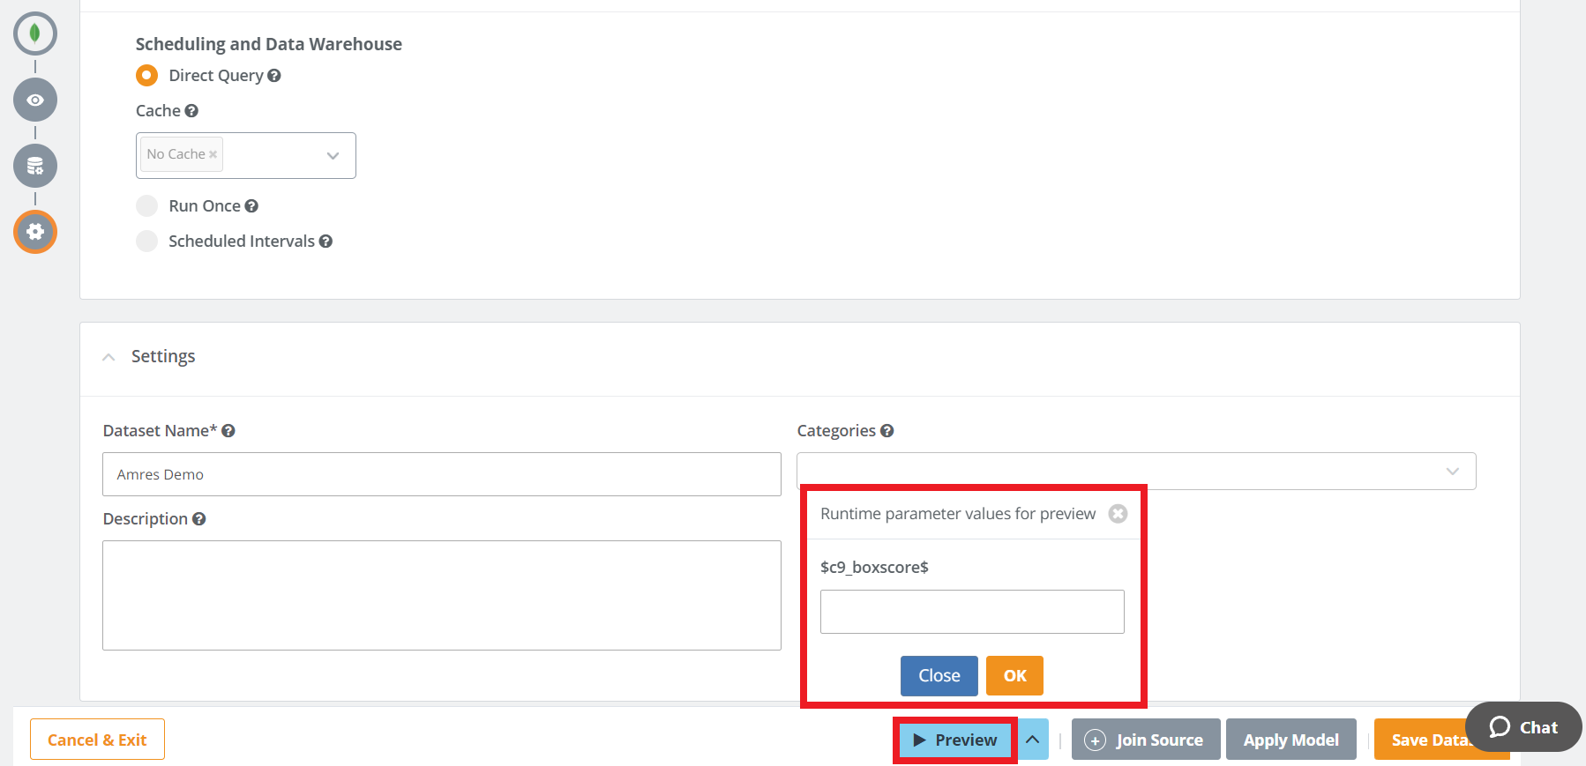Click help icon beside Categories label
The height and width of the screenshot is (766, 1586).
pyautogui.click(x=887, y=431)
